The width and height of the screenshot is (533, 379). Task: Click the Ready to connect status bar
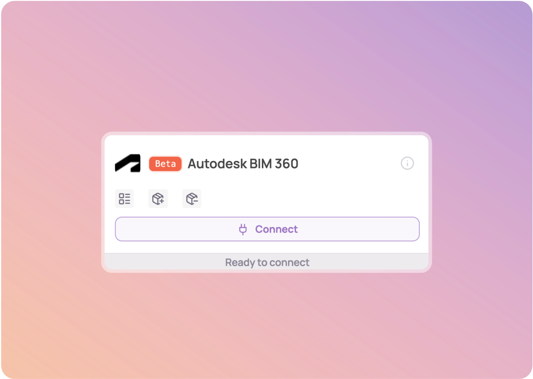(266, 262)
